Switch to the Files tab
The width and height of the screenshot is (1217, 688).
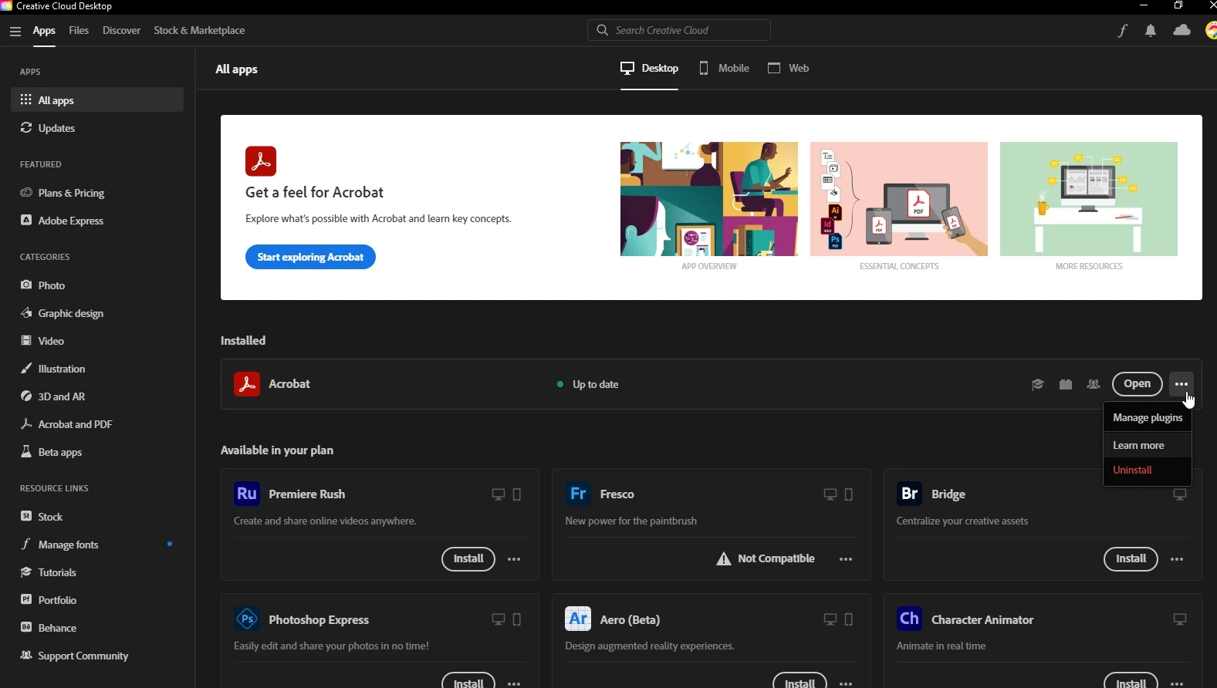click(x=79, y=31)
